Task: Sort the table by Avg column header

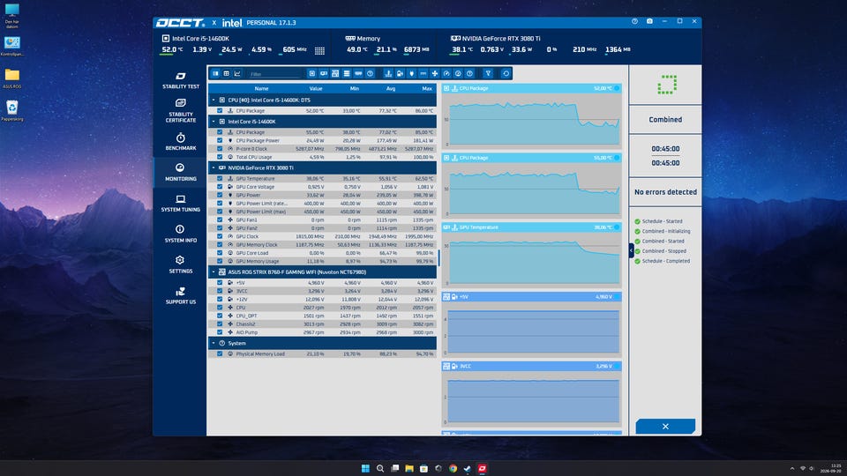Action: pos(391,88)
